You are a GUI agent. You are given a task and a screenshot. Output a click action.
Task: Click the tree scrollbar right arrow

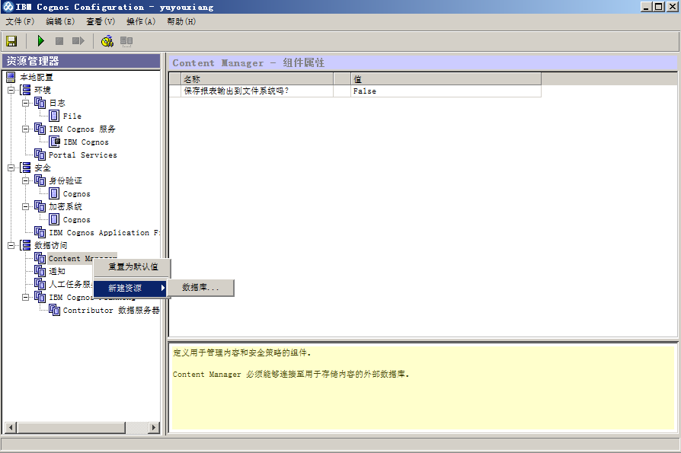click(x=153, y=427)
